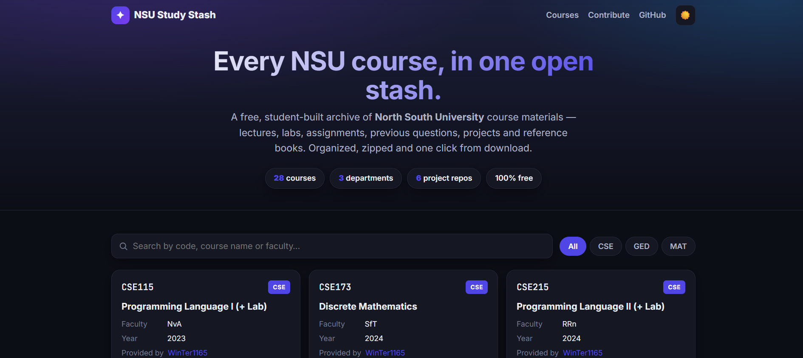
Task: Click the CSE173 course code
Action: point(335,287)
